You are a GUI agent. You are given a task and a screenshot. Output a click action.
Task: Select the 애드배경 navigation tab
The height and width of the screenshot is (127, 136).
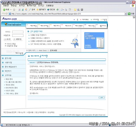click(33, 26)
